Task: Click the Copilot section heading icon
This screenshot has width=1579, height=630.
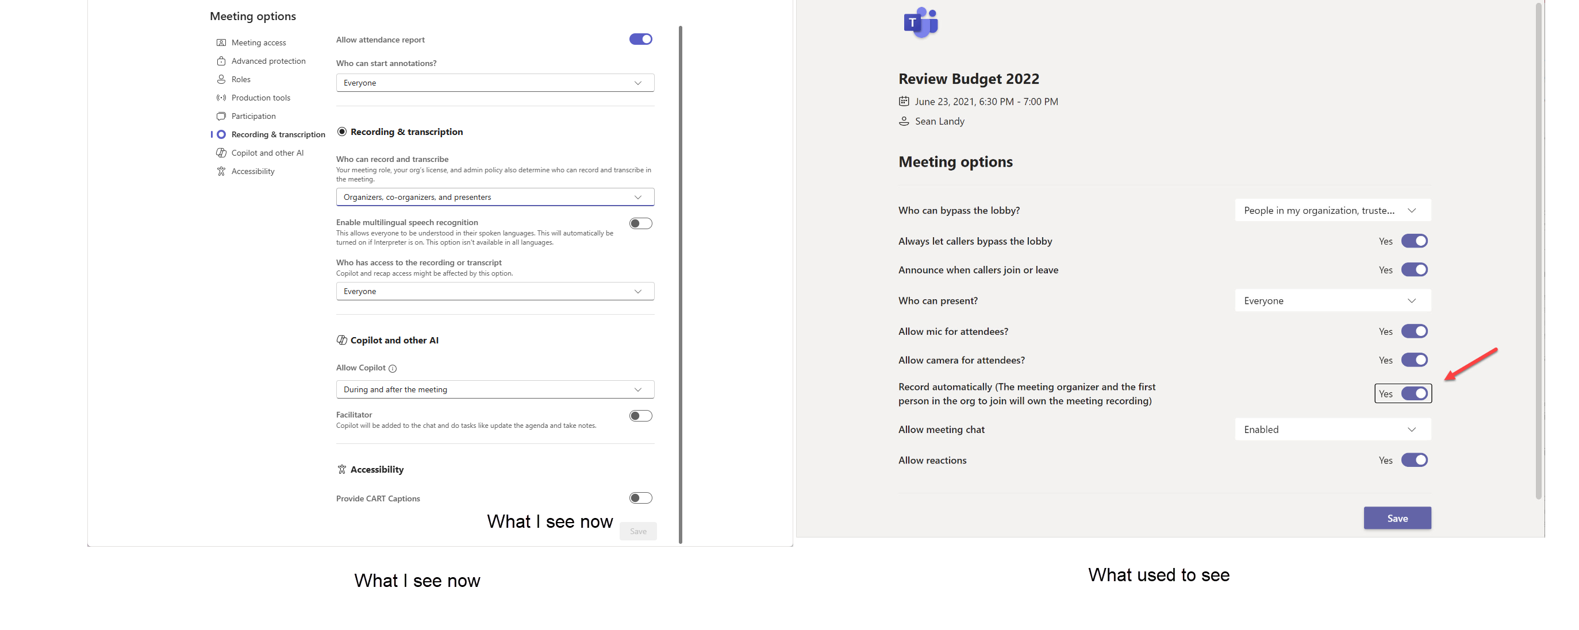Action: (x=342, y=341)
